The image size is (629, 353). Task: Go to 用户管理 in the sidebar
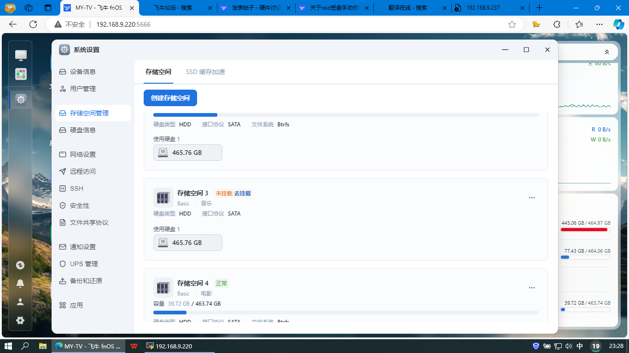[x=93, y=89]
